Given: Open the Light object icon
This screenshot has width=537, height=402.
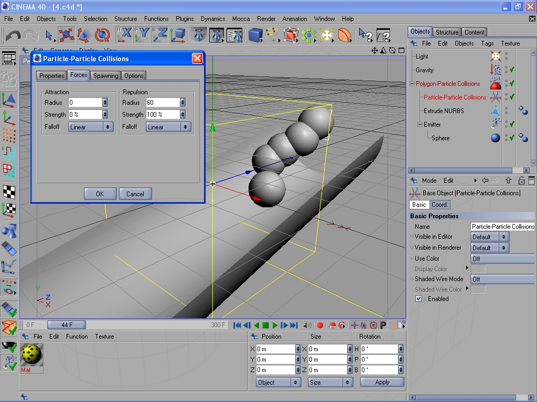Looking at the screenshot, I should 326,35.
